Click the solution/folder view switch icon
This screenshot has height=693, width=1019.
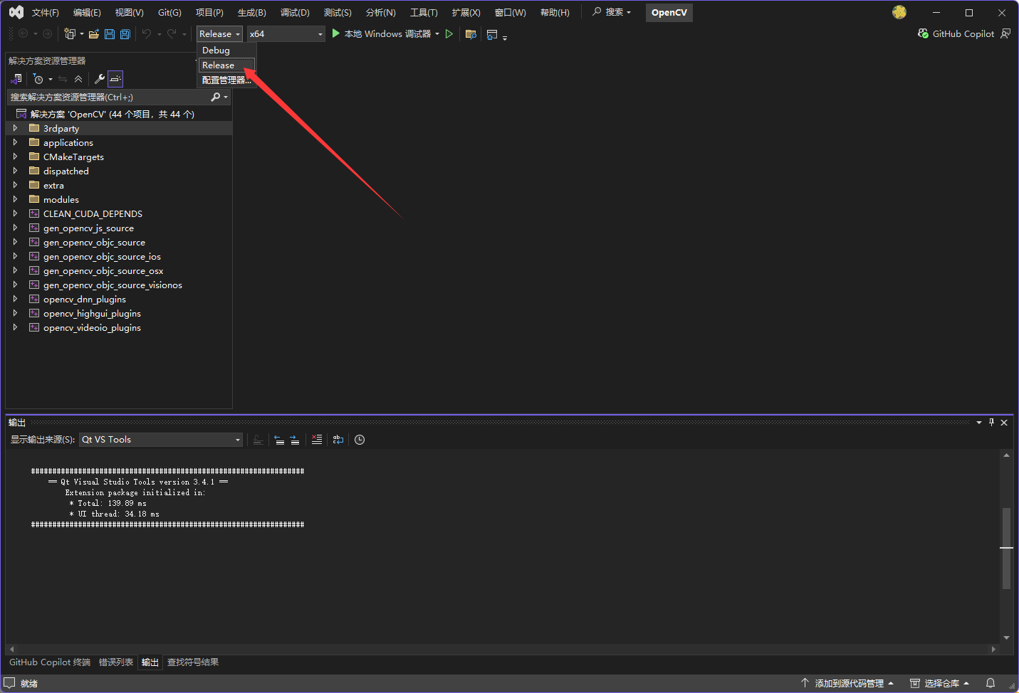click(16, 79)
